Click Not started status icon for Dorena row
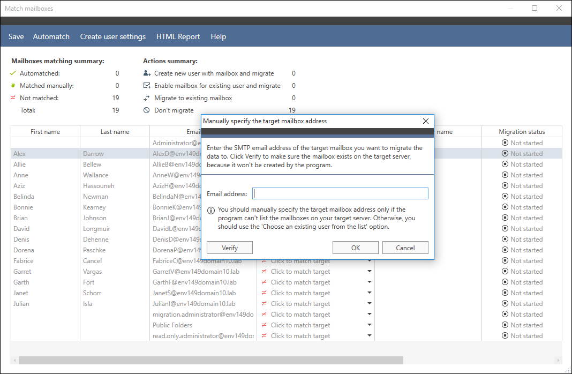 click(505, 250)
